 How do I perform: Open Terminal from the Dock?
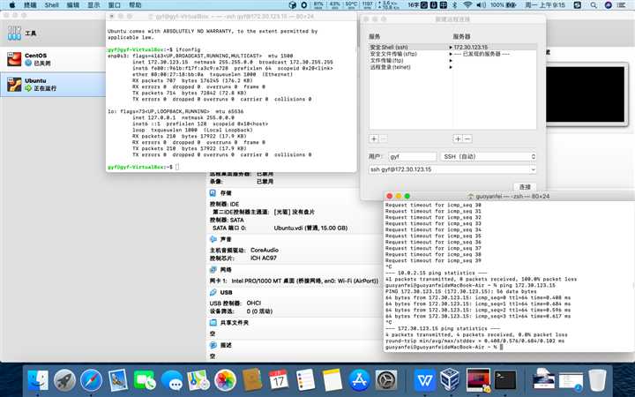(x=504, y=381)
